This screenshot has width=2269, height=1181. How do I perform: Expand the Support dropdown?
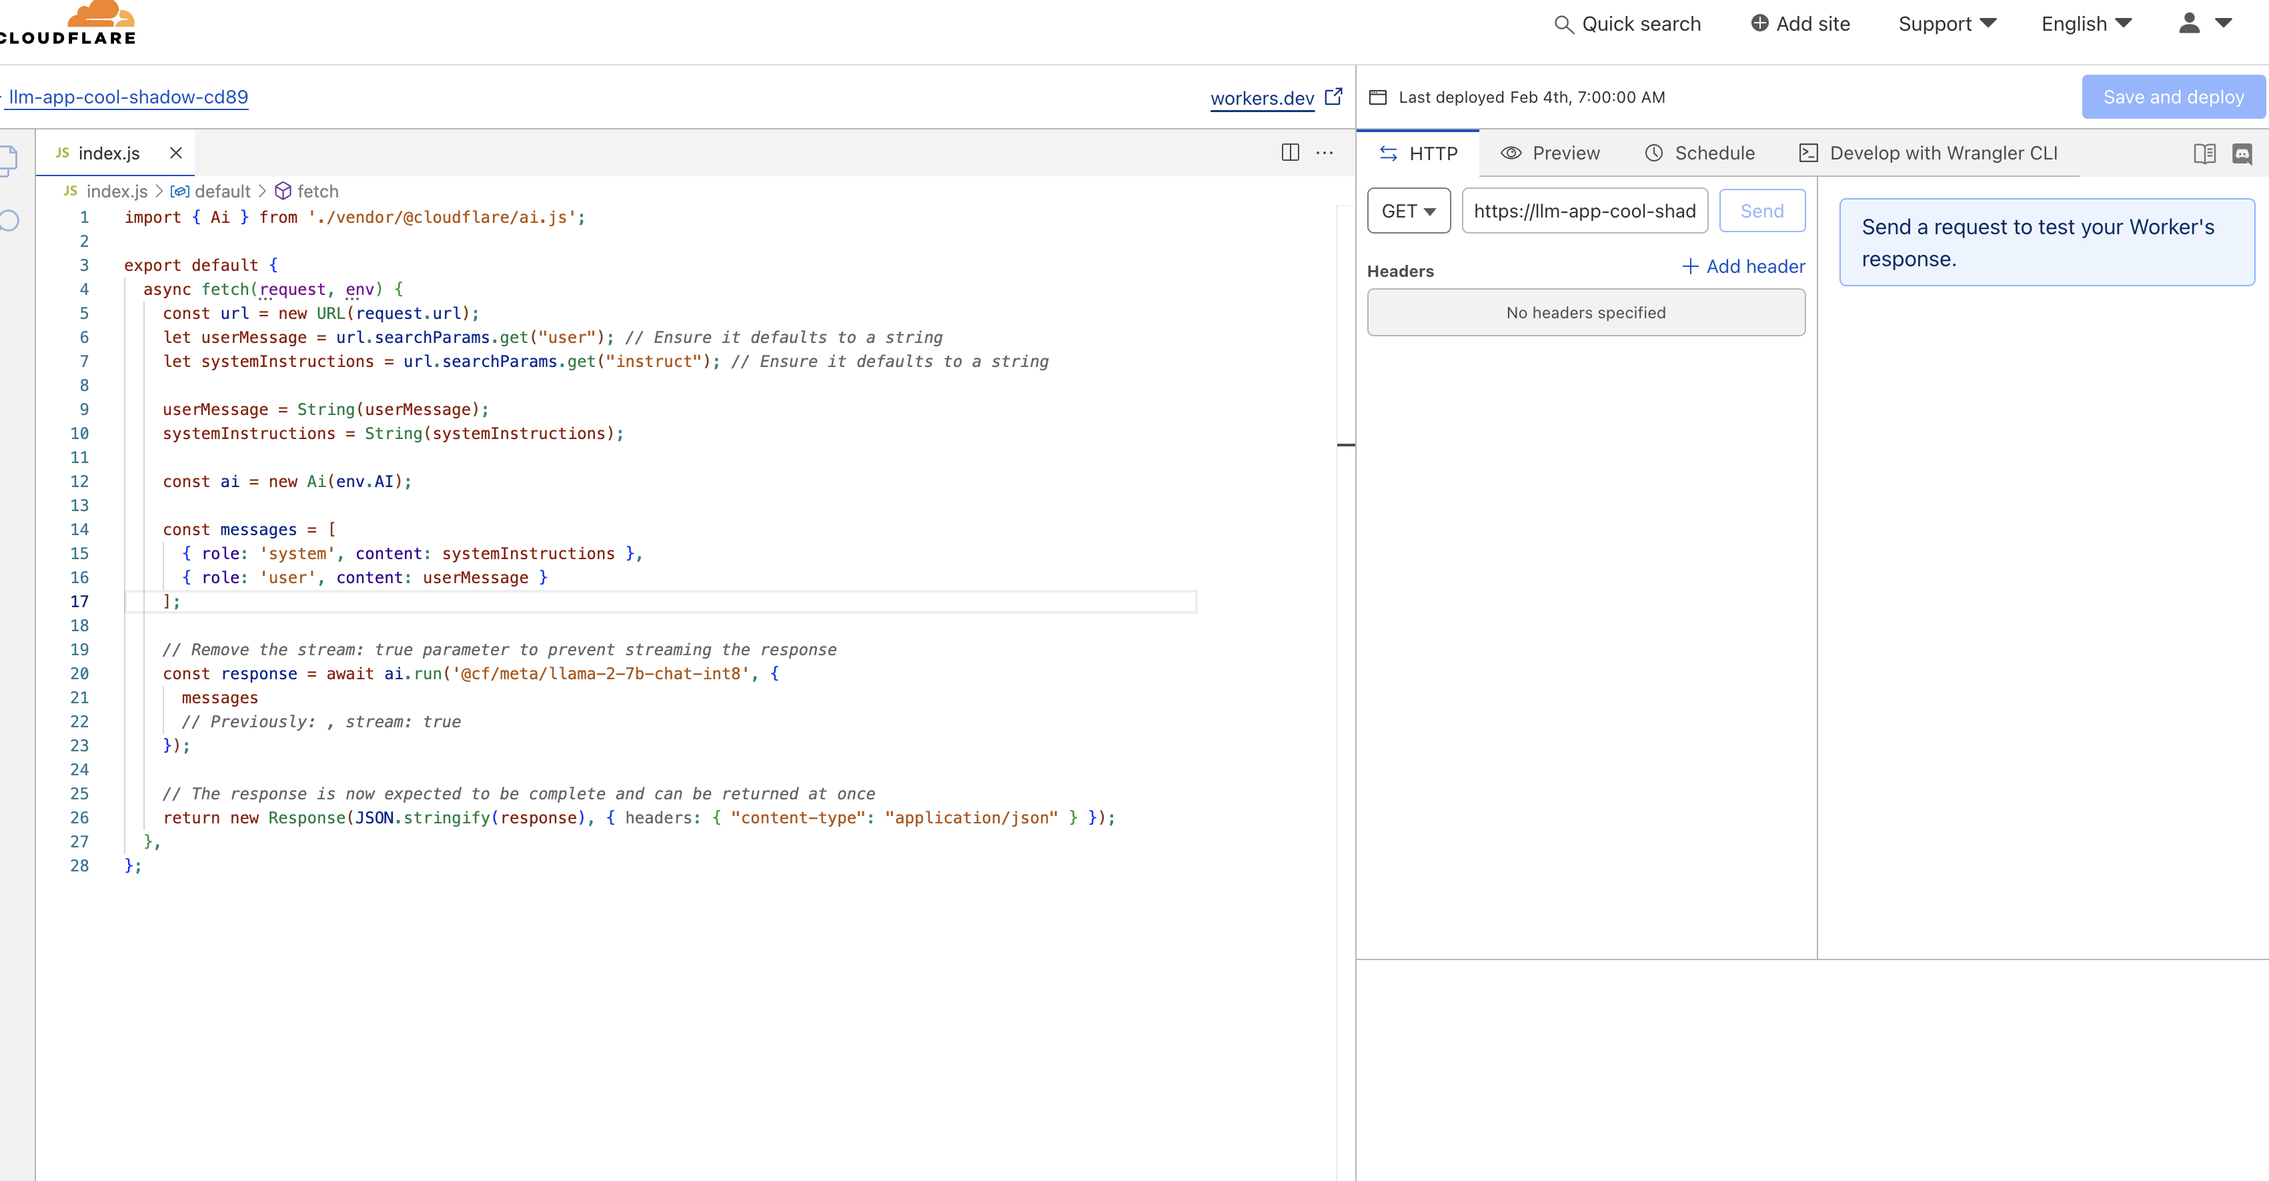[x=1947, y=24]
